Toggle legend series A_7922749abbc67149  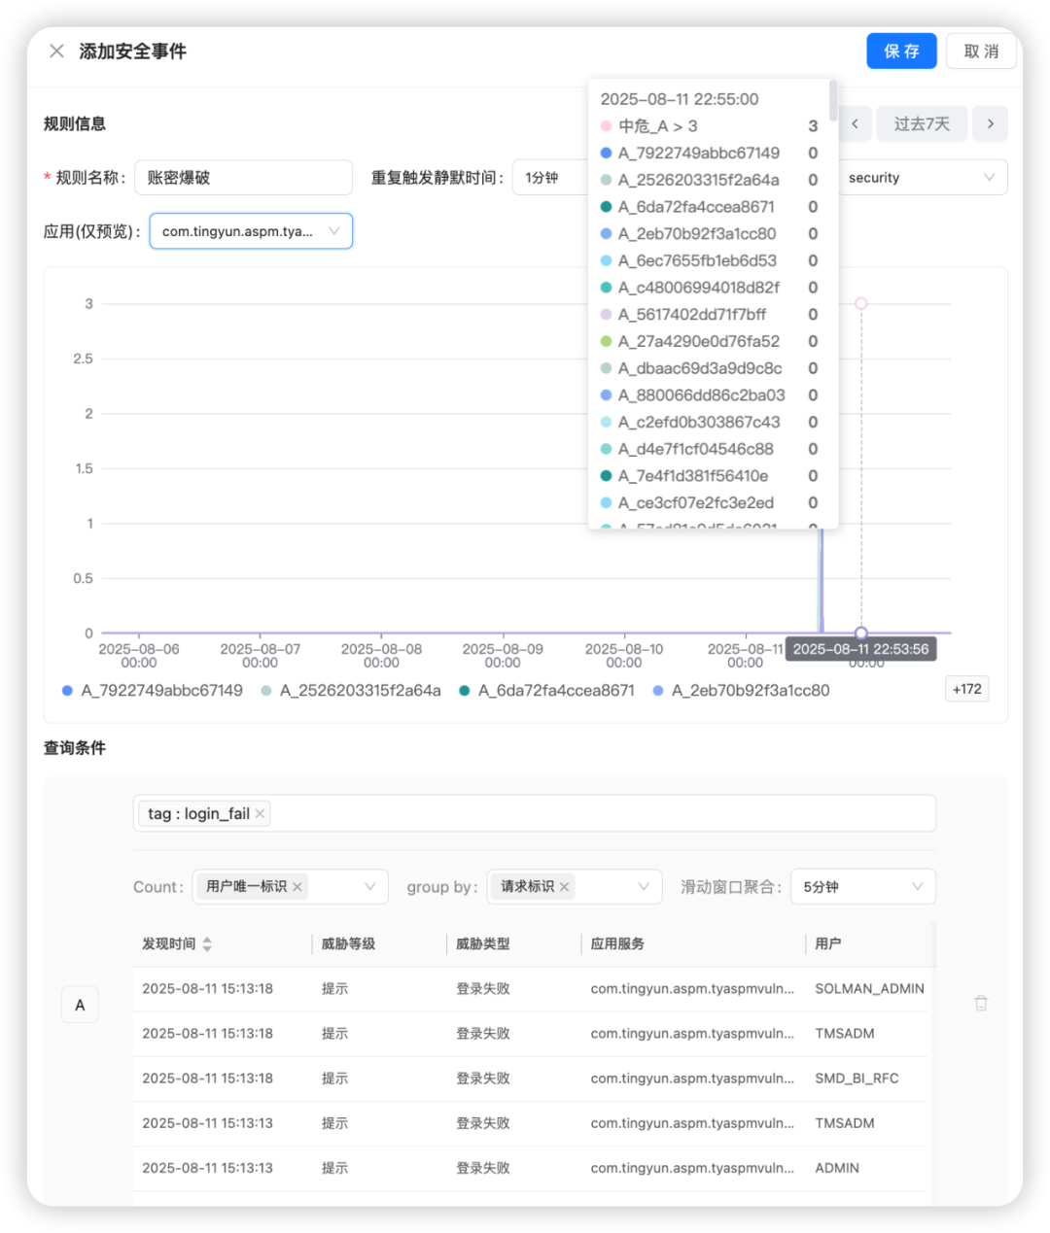click(153, 691)
